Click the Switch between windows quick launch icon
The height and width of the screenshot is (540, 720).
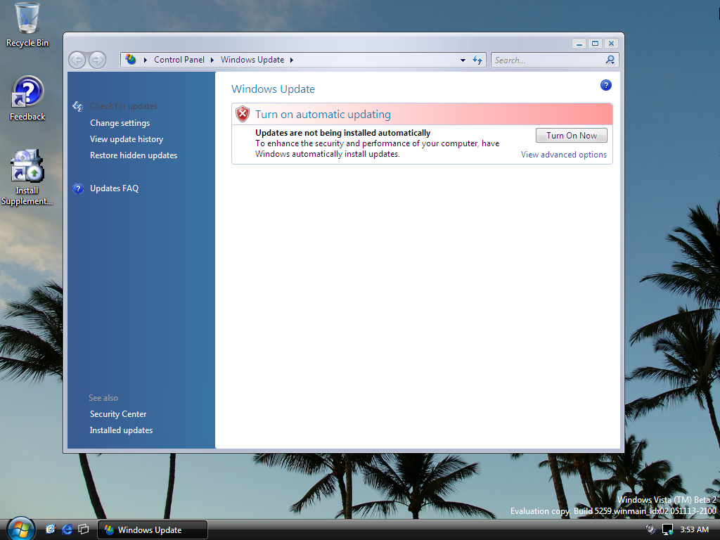(x=84, y=529)
